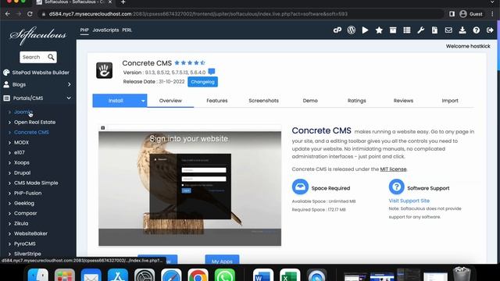
Task: Open SitePad Website Builder
Action: point(37,73)
